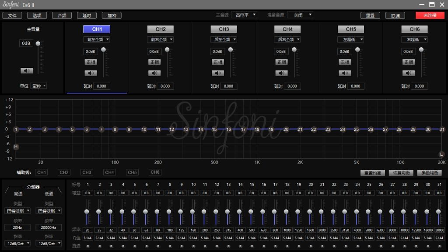This screenshot has width=448, height=252.
Task: Open CH3 后左全频 channel type dropdown
Action: click(x=224, y=39)
